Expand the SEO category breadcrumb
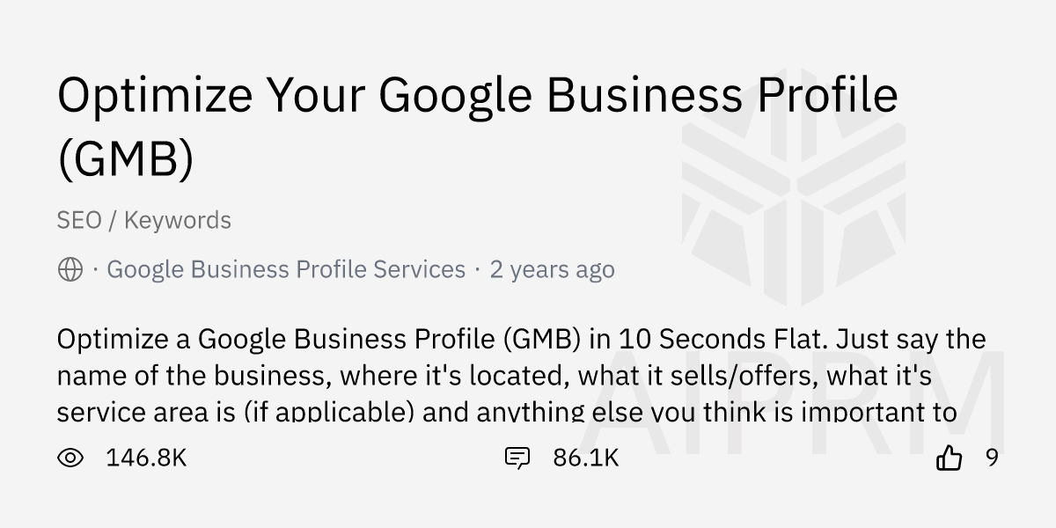The image size is (1056, 528). coord(77,220)
